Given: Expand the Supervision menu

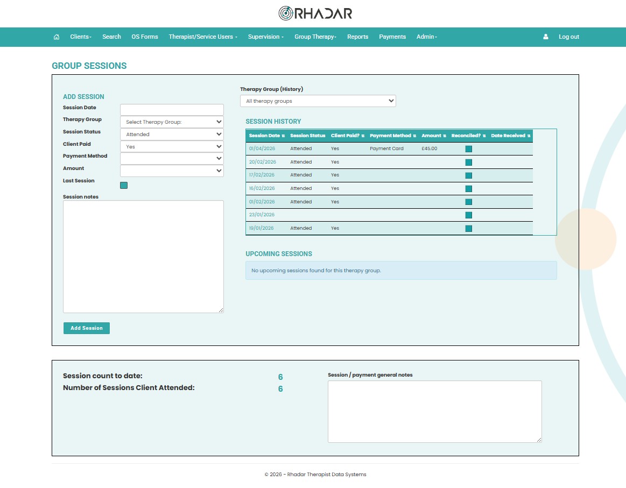Looking at the screenshot, I should [x=265, y=37].
